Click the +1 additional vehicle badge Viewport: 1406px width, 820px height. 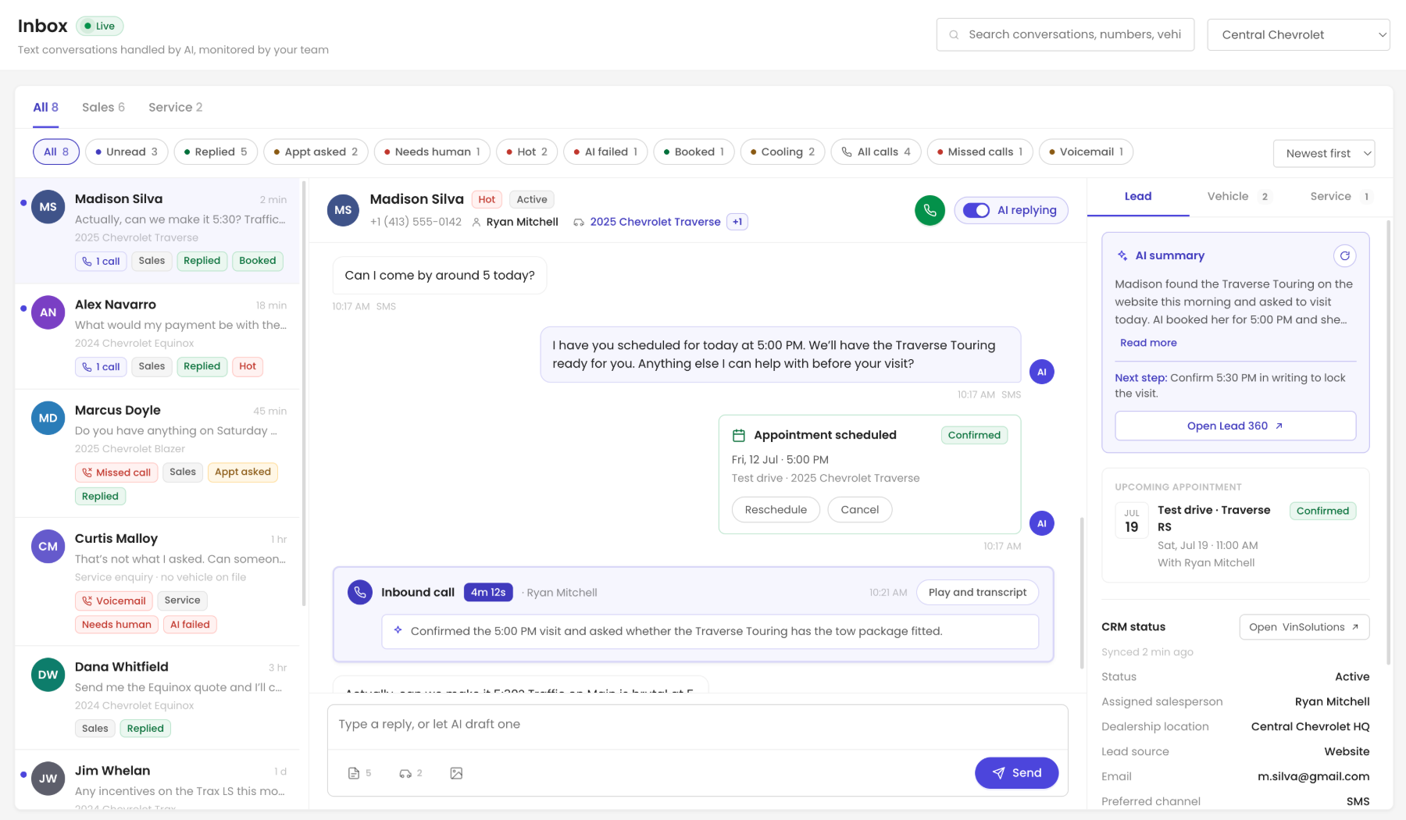737,222
